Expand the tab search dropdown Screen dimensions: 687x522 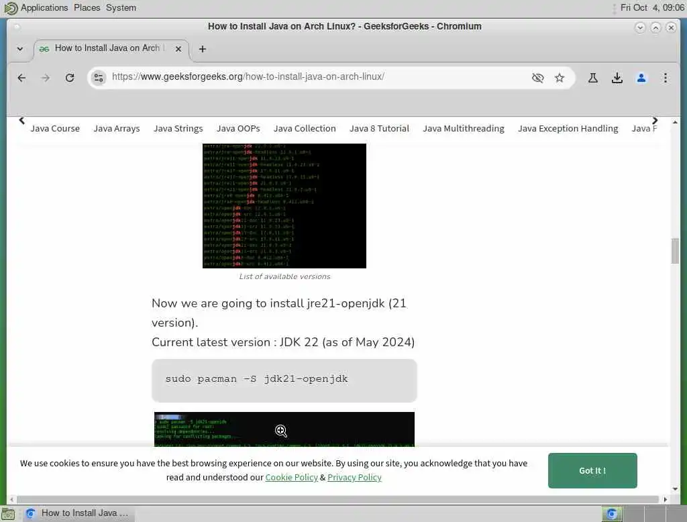20,49
